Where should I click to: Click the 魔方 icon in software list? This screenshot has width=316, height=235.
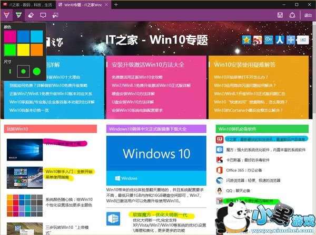[x=220, y=149]
